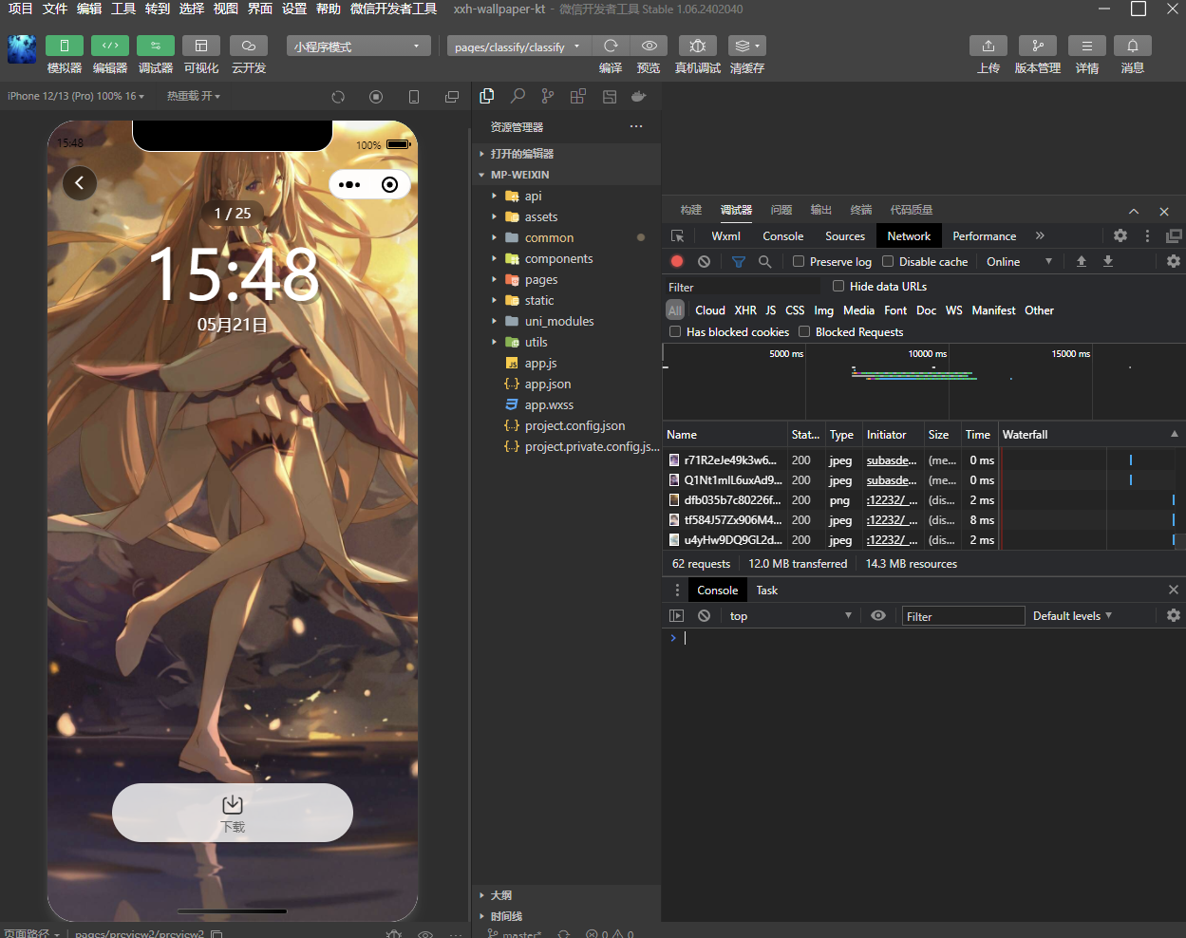Switch to the 问题 (Problems) tab

[x=781, y=210]
